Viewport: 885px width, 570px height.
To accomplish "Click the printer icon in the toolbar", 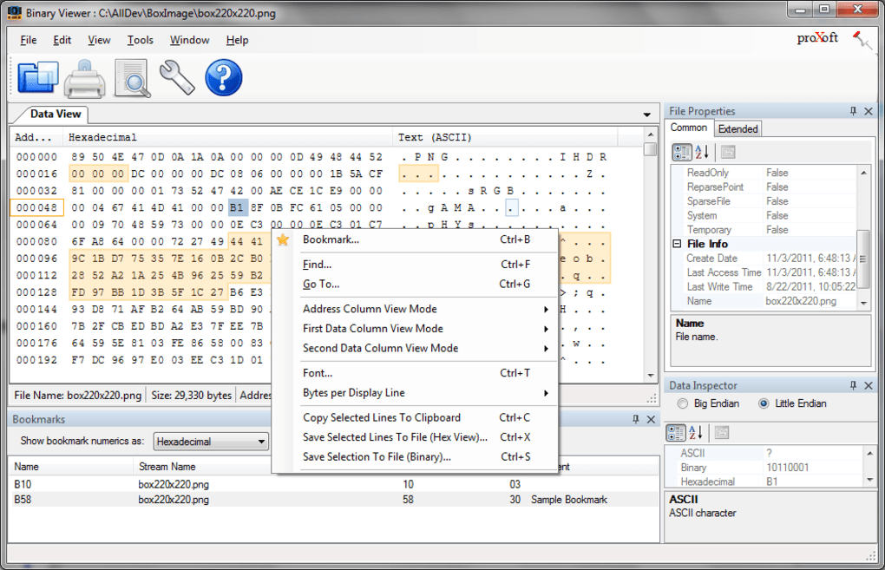I will [85, 79].
